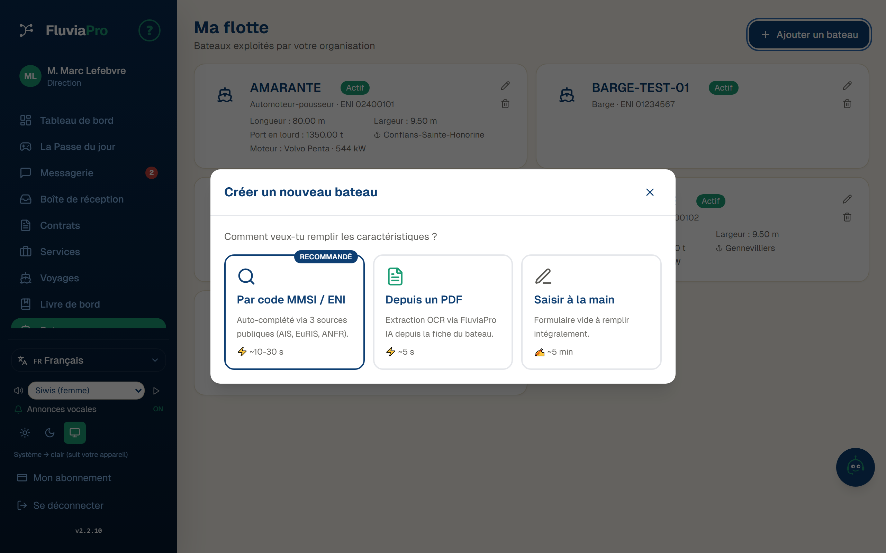The width and height of the screenshot is (886, 553).
Task: Click the gamepad icon for La Passe du jour
Action: [x=25, y=147]
